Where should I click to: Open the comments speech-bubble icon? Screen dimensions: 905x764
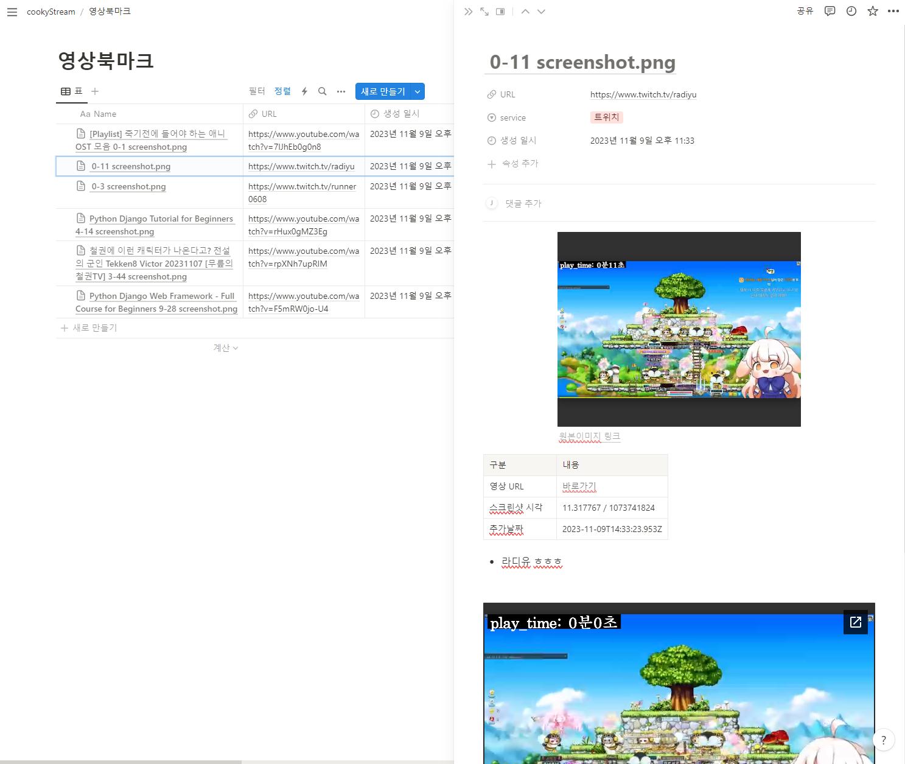click(x=830, y=11)
